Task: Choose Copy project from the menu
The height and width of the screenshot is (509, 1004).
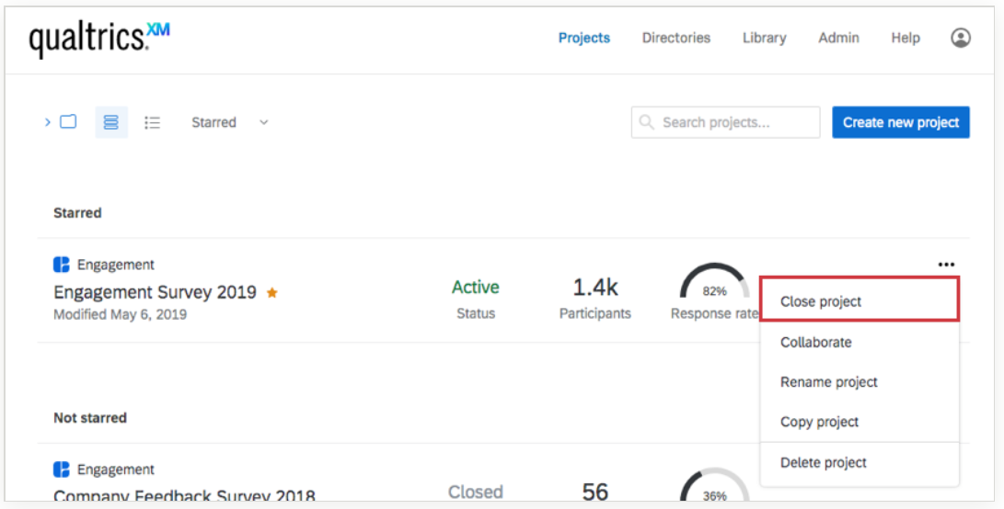Action: [x=820, y=422]
